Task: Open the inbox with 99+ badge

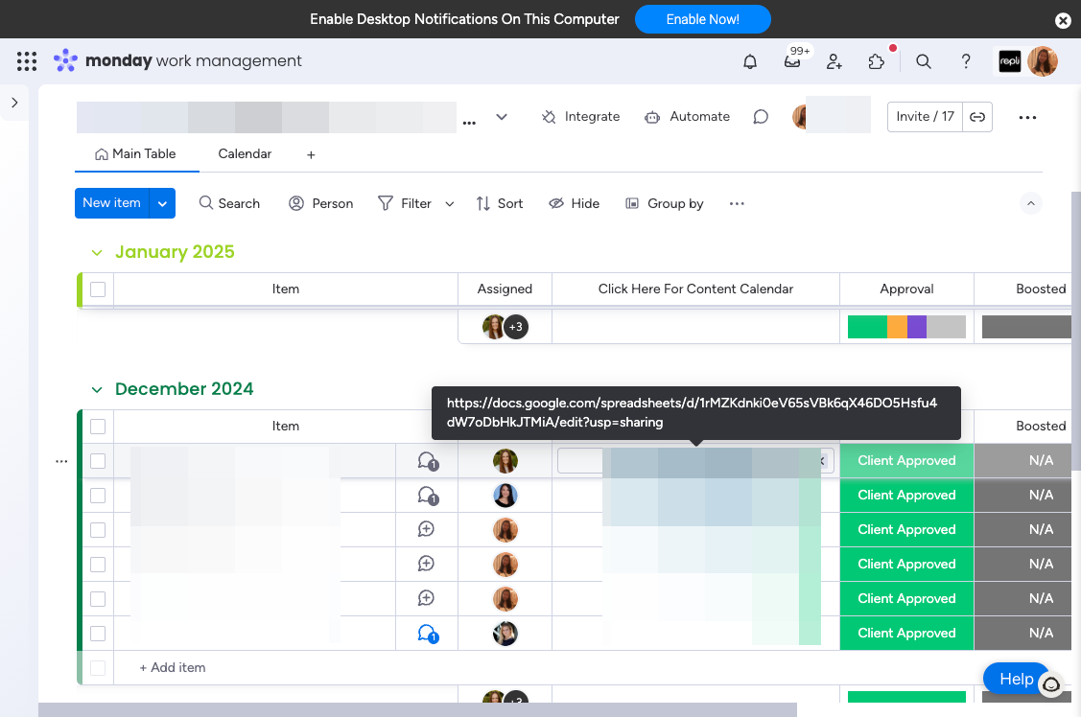Action: [x=793, y=61]
